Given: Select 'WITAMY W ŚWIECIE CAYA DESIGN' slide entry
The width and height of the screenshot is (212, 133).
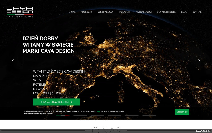Looking at the screenshot, I should 59,72.
